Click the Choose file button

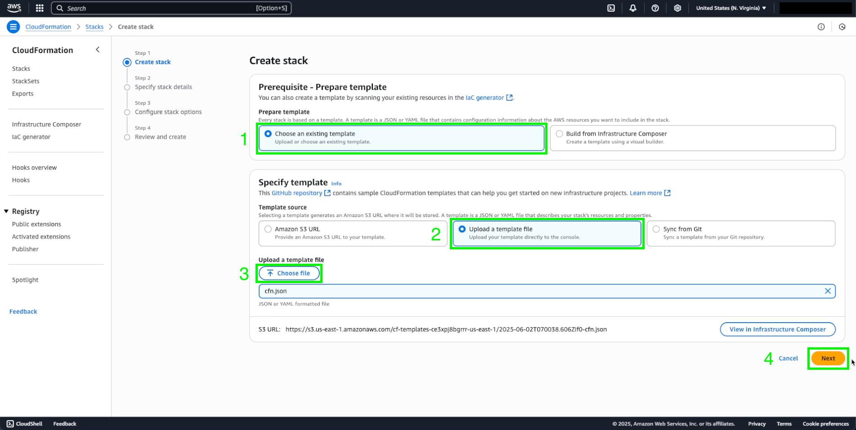289,273
